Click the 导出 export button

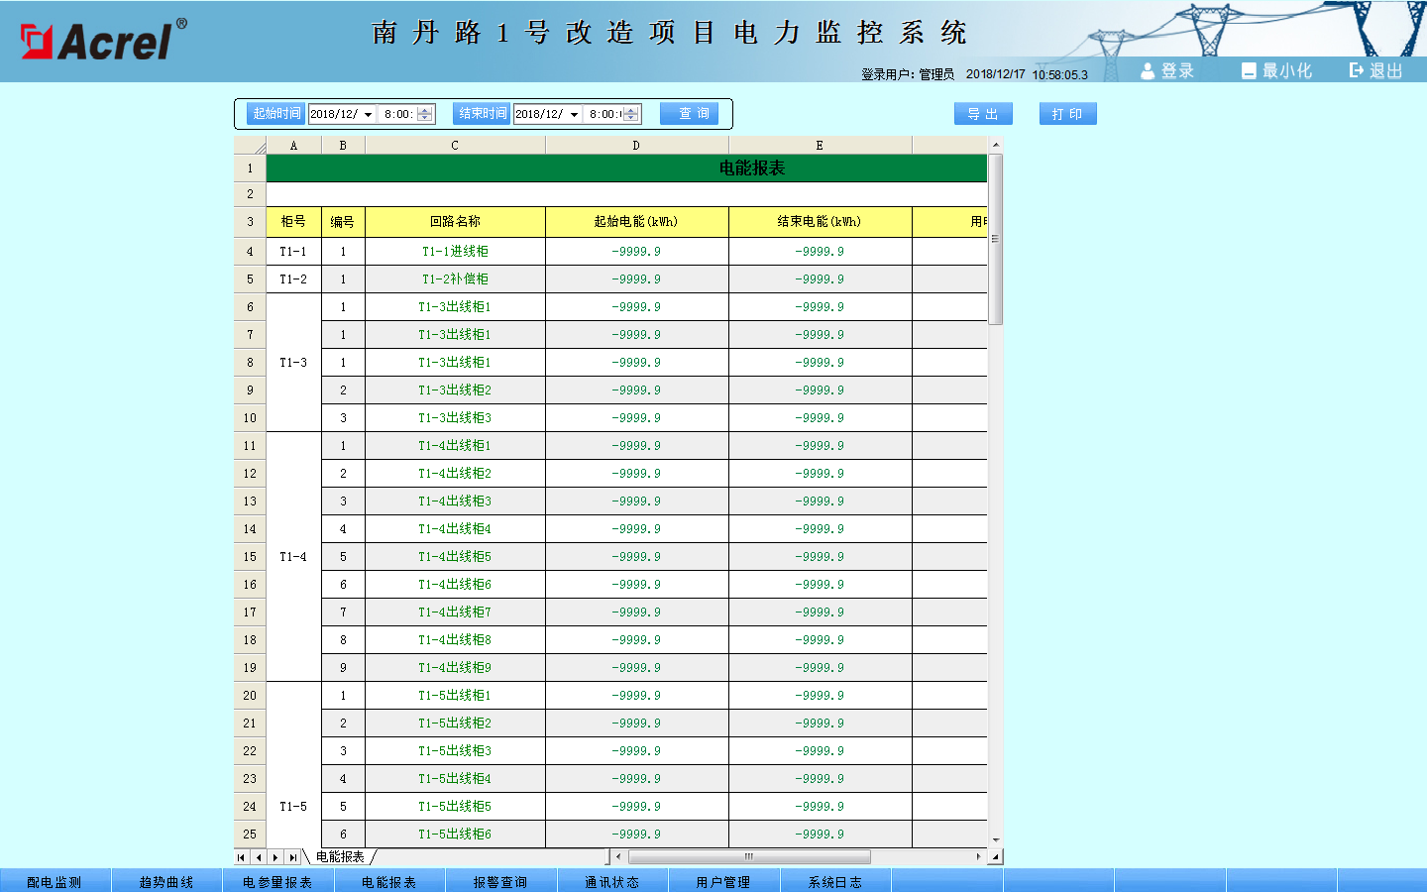pyautogui.click(x=983, y=114)
